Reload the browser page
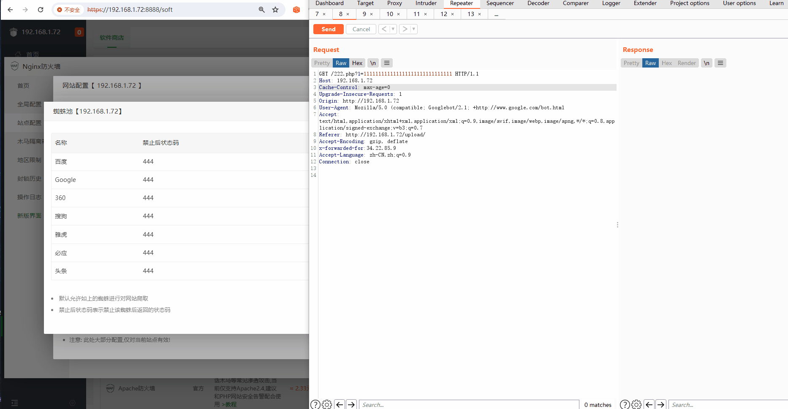 pyautogui.click(x=41, y=10)
